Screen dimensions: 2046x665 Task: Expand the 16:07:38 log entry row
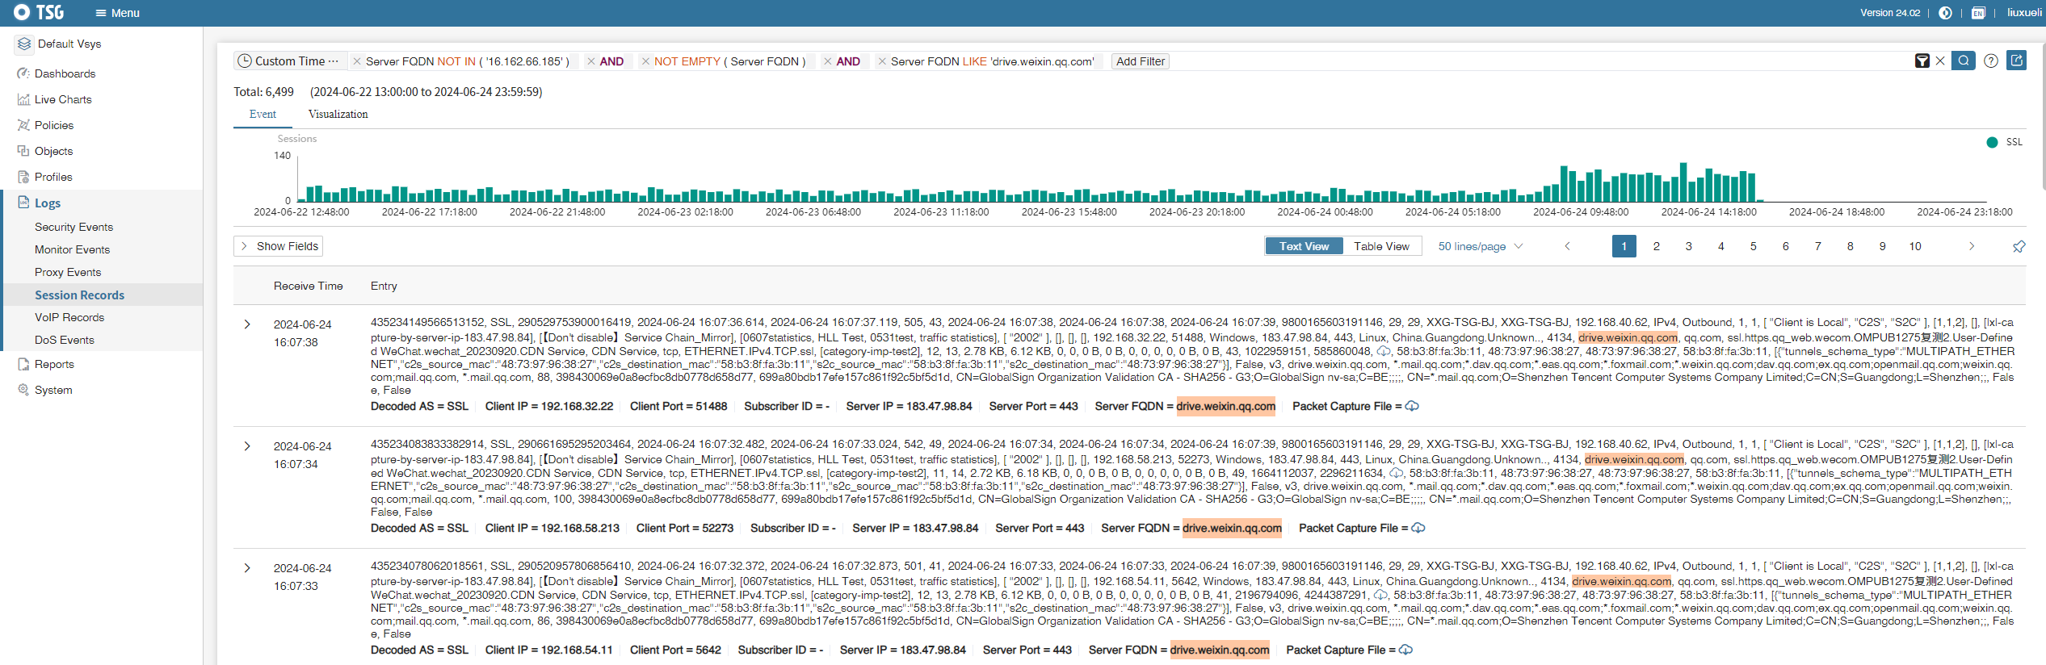[247, 324]
